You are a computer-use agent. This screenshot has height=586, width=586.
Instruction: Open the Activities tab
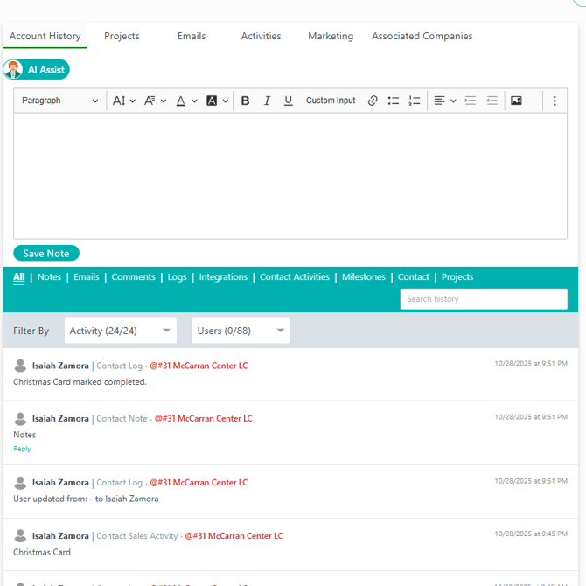[261, 36]
